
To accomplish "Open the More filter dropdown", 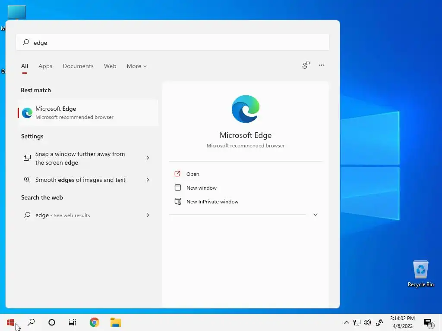I will pos(137,66).
